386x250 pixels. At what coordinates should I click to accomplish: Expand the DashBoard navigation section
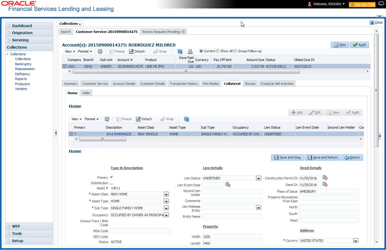point(29,26)
